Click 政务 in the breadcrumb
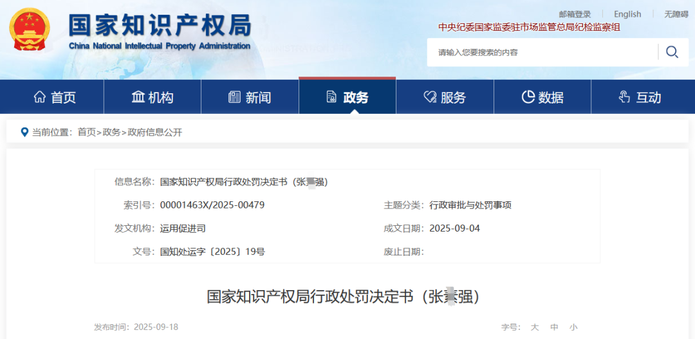This screenshot has width=695, height=339. pyautogui.click(x=111, y=132)
